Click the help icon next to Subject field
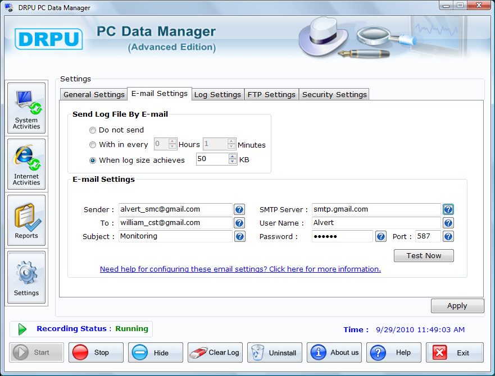This screenshot has height=376, width=495. point(239,236)
